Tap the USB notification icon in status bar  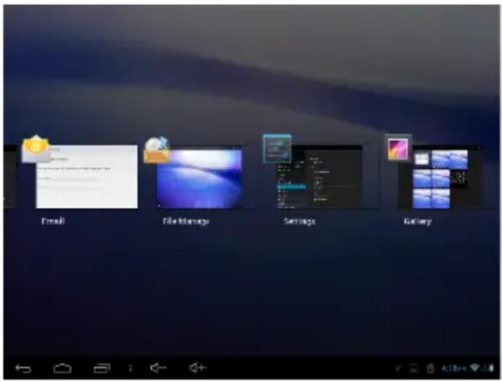(x=398, y=368)
